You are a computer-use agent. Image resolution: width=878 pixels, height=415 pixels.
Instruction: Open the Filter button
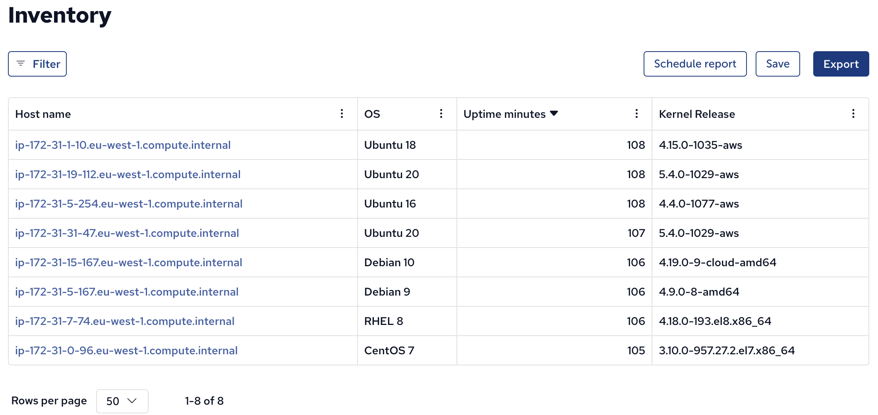coord(37,64)
